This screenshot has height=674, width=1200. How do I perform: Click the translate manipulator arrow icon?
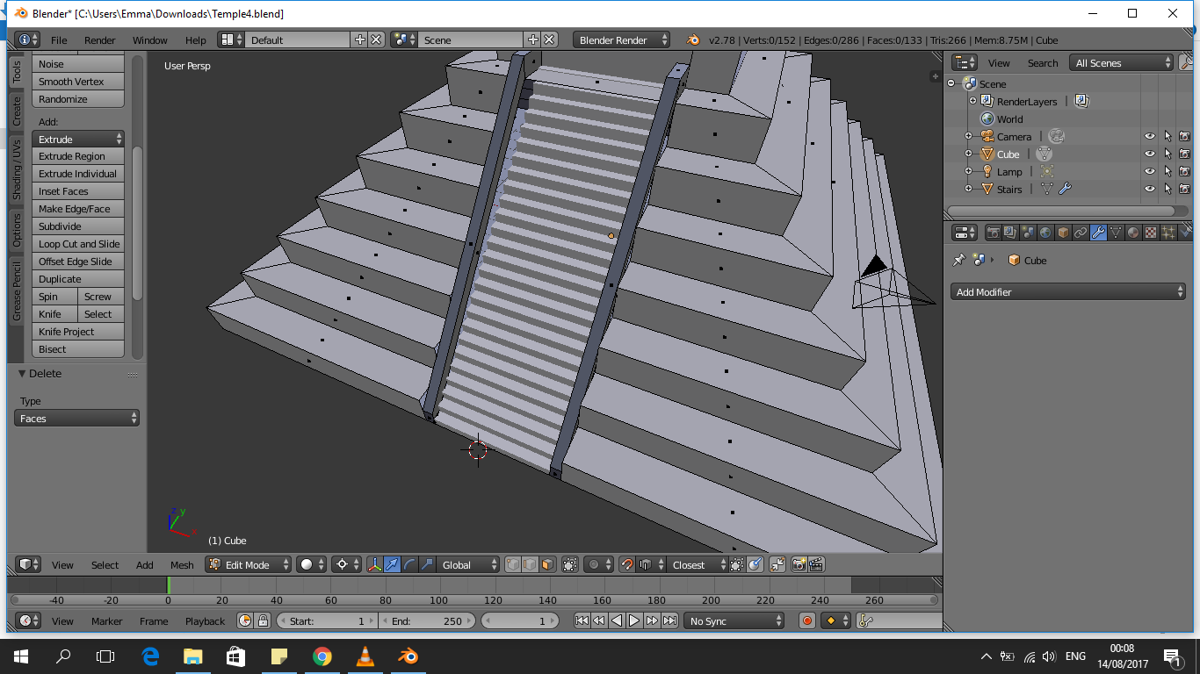392,565
